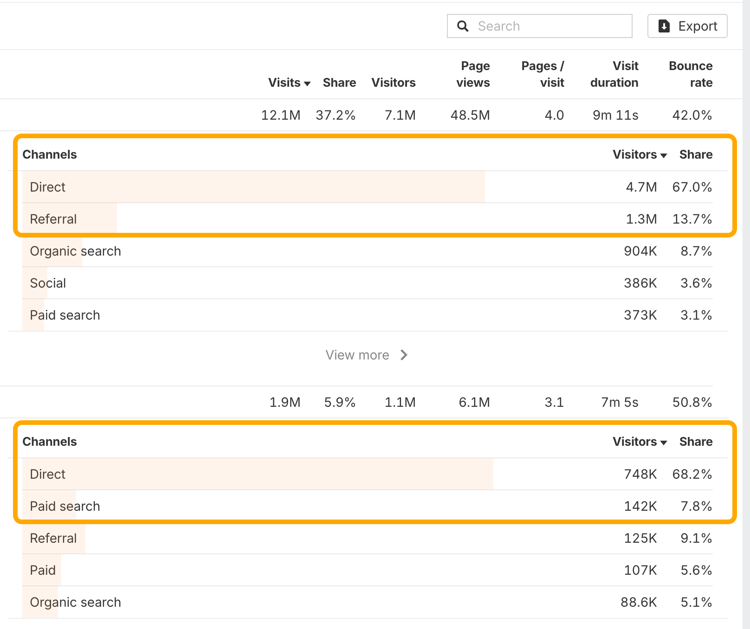This screenshot has width=750, height=629.
Task: Click Share header in first Channels table
Action: pos(696,154)
